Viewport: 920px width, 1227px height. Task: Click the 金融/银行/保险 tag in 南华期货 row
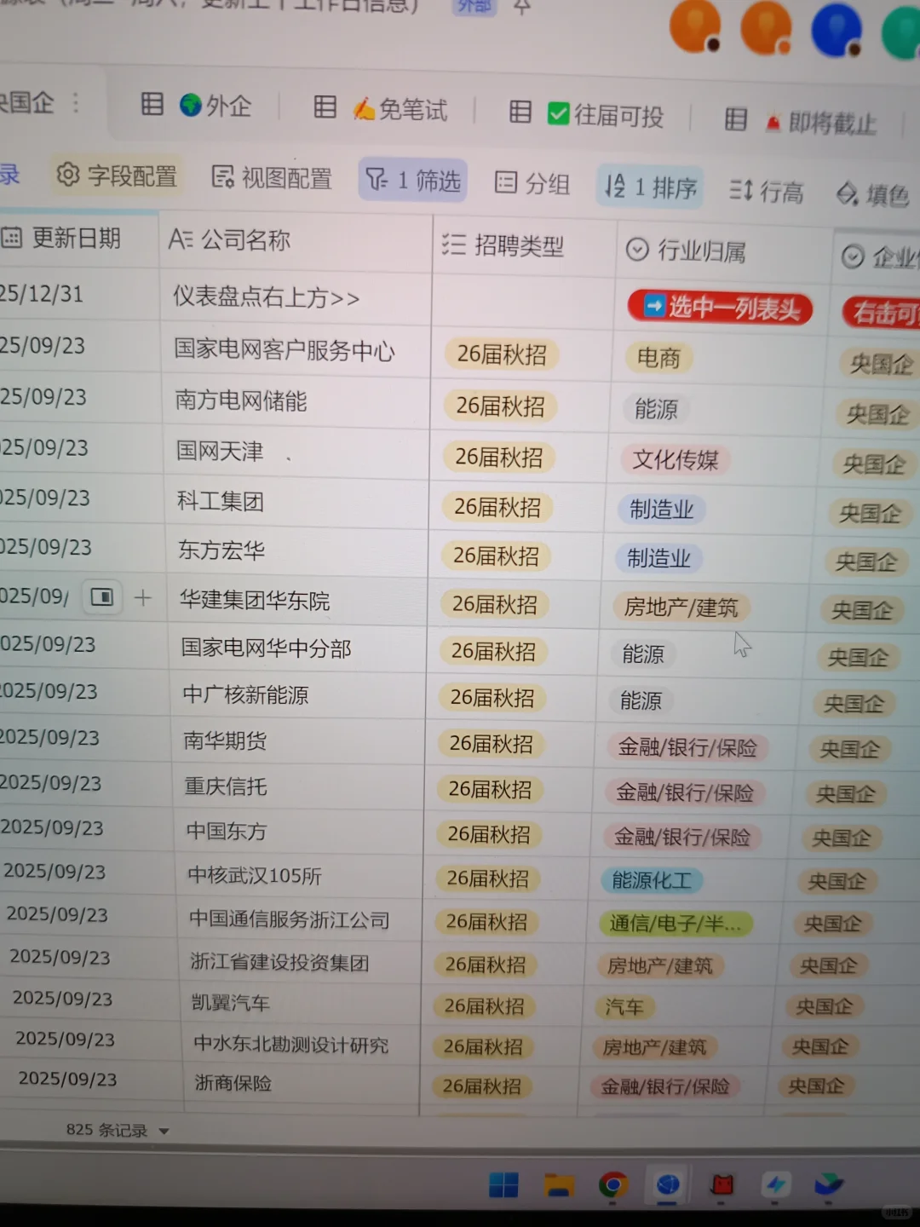point(688,748)
